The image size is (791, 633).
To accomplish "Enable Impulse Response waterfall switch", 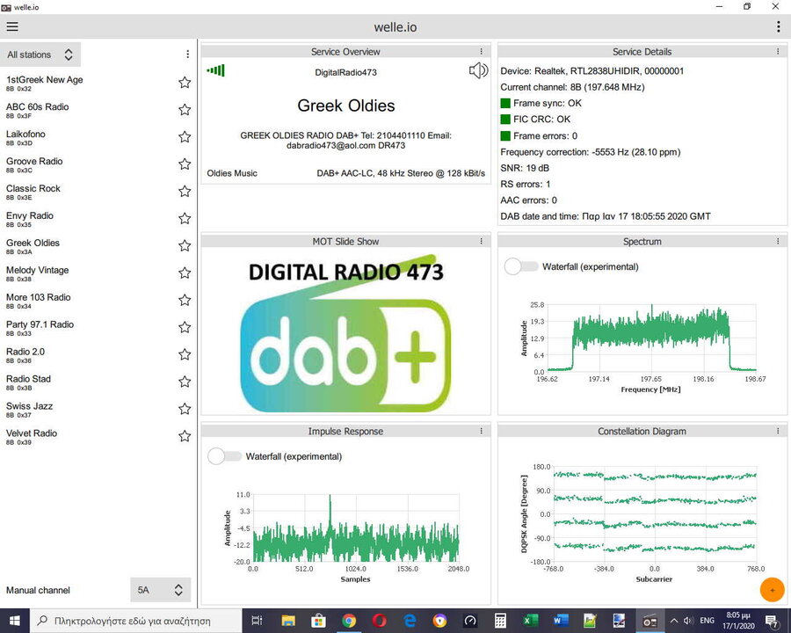I will pos(225,456).
